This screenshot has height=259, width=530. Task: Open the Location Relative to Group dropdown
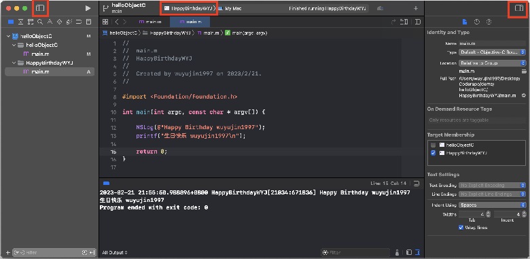493,63
